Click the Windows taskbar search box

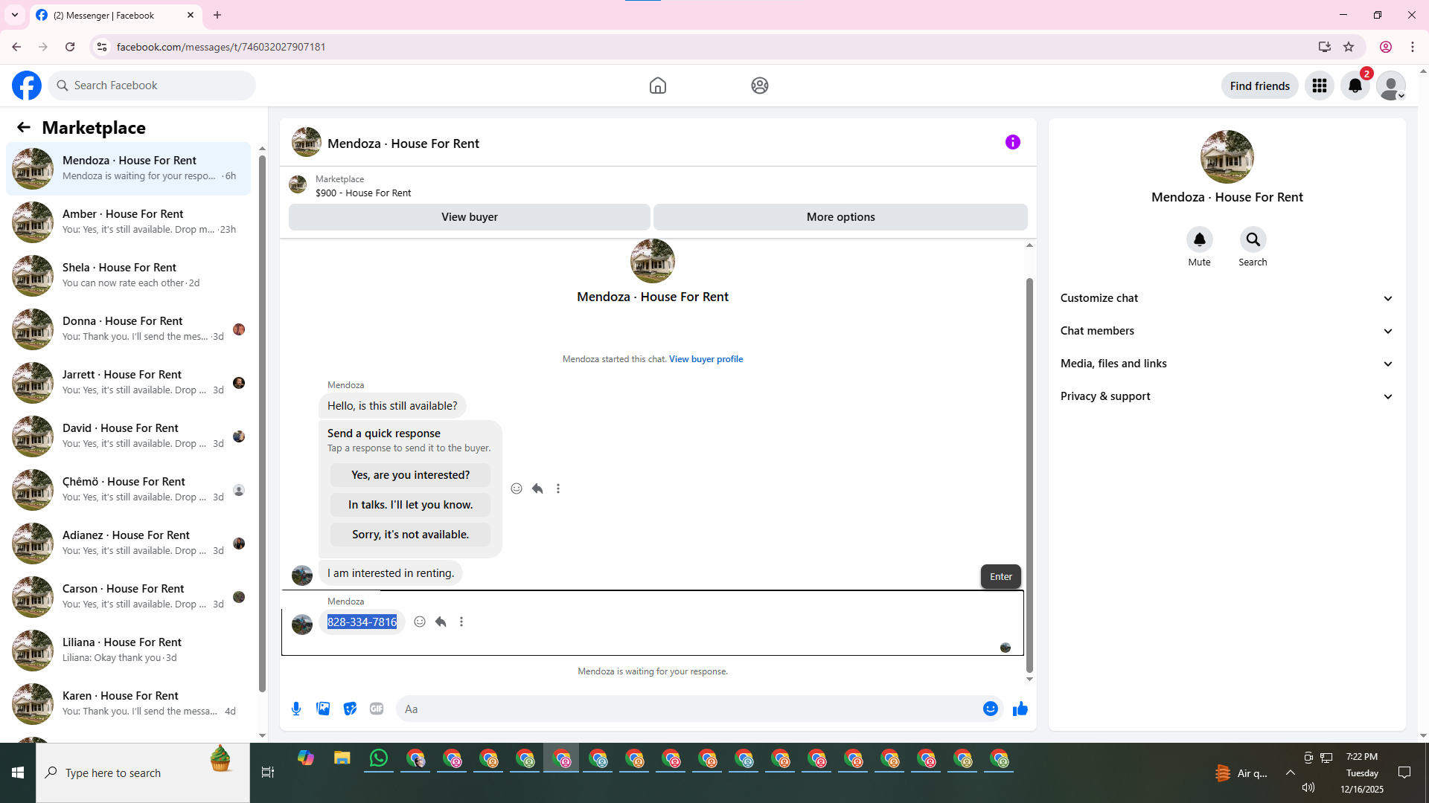(x=143, y=773)
